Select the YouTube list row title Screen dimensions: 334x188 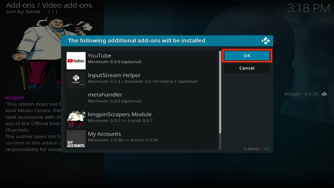pyautogui.click(x=100, y=56)
